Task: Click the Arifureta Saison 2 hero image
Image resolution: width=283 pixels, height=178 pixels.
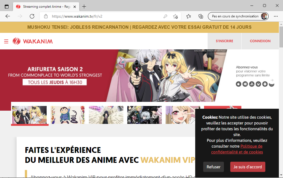Action: [166, 76]
